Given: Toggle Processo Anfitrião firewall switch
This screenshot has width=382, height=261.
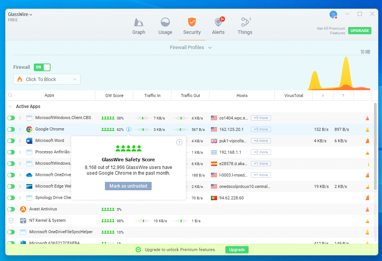Looking at the screenshot, I should click(11, 152).
